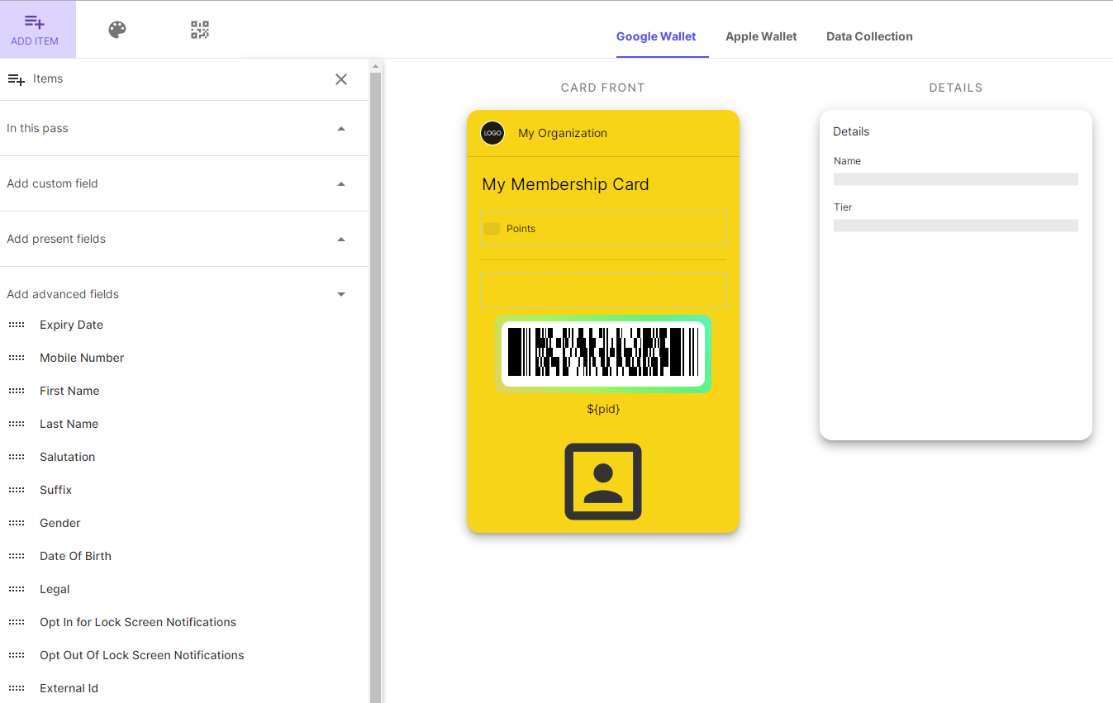Image resolution: width=1113 pixels, height=703 pixels.
Task: Click the Details card heading
Action: pos(851,131)
